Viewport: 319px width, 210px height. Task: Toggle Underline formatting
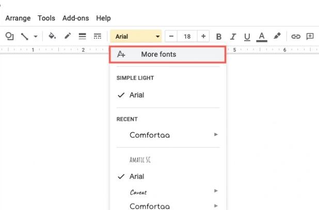click(x=247, y=37)
